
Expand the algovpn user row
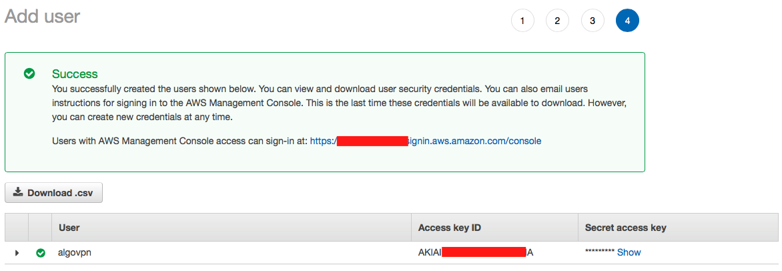coord(17,253)
